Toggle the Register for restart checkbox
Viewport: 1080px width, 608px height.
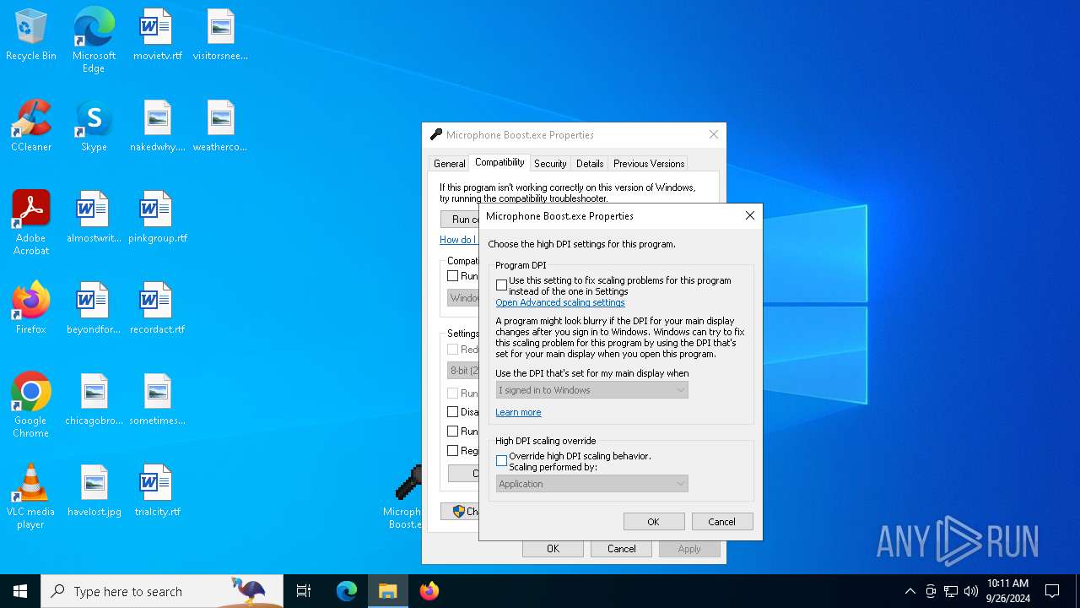(453, 451)
